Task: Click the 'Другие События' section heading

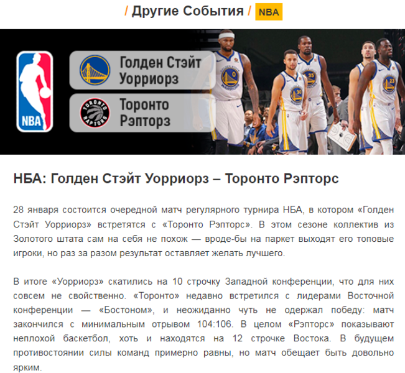Action: point(187,11)
